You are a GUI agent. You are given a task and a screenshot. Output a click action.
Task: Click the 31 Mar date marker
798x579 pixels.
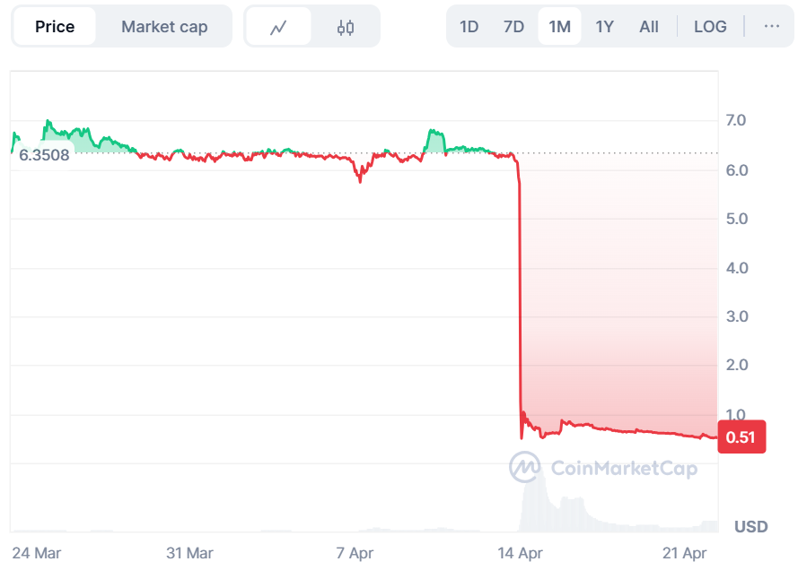coord(189,553)
